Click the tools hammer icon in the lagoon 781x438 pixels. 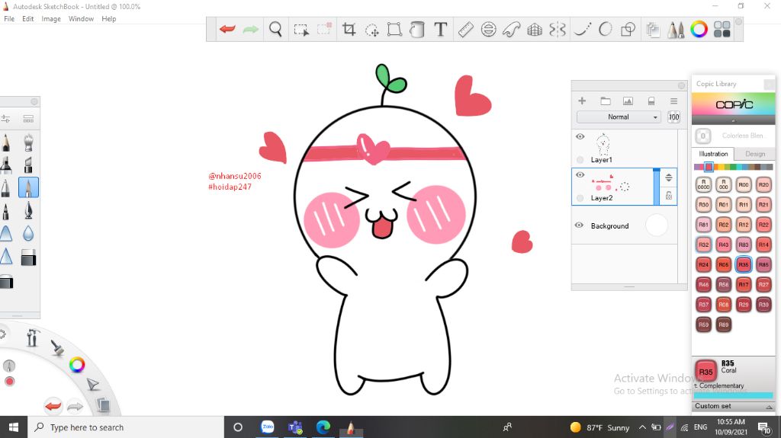coord(32,338)
